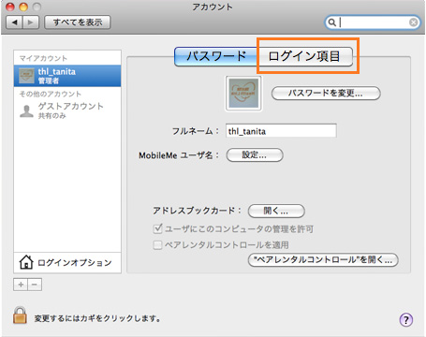Viewport: 426px width, 337px height.
Task: Open the アドレスブックカード 開く... button
Action: (x=276, y=211)
